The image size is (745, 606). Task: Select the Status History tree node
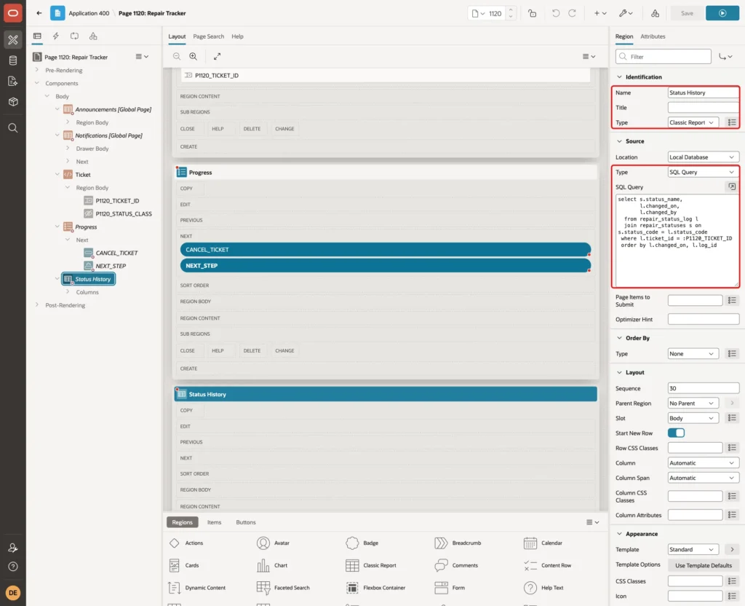(88, 279)
